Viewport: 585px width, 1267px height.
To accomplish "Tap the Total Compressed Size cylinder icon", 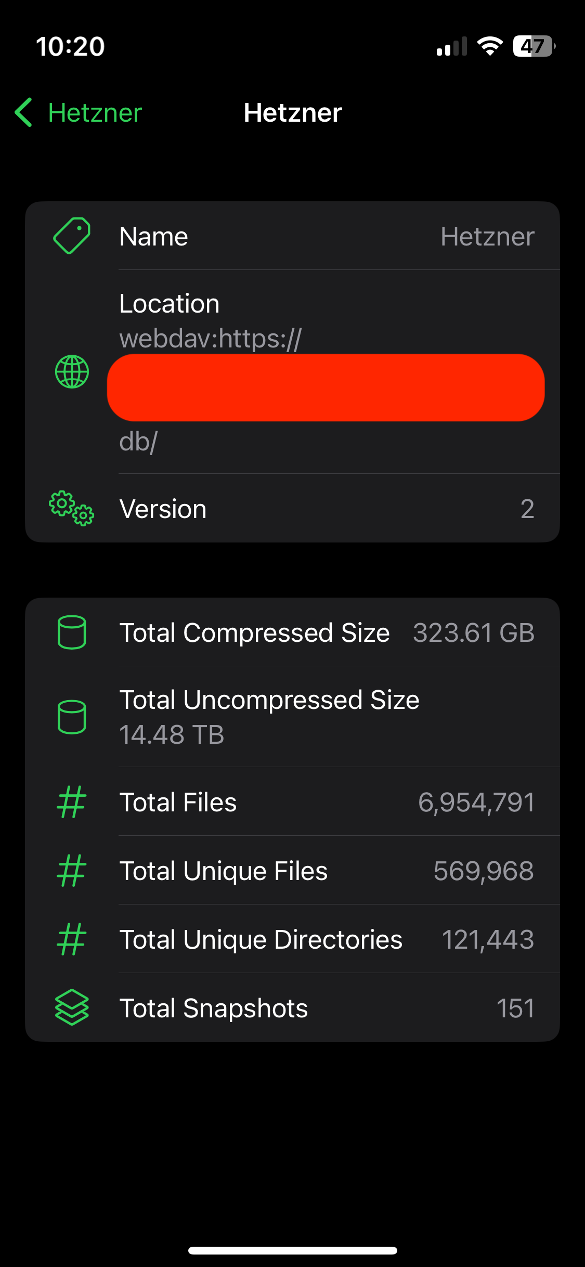I will pyautogui.click(x=72, y=632).
